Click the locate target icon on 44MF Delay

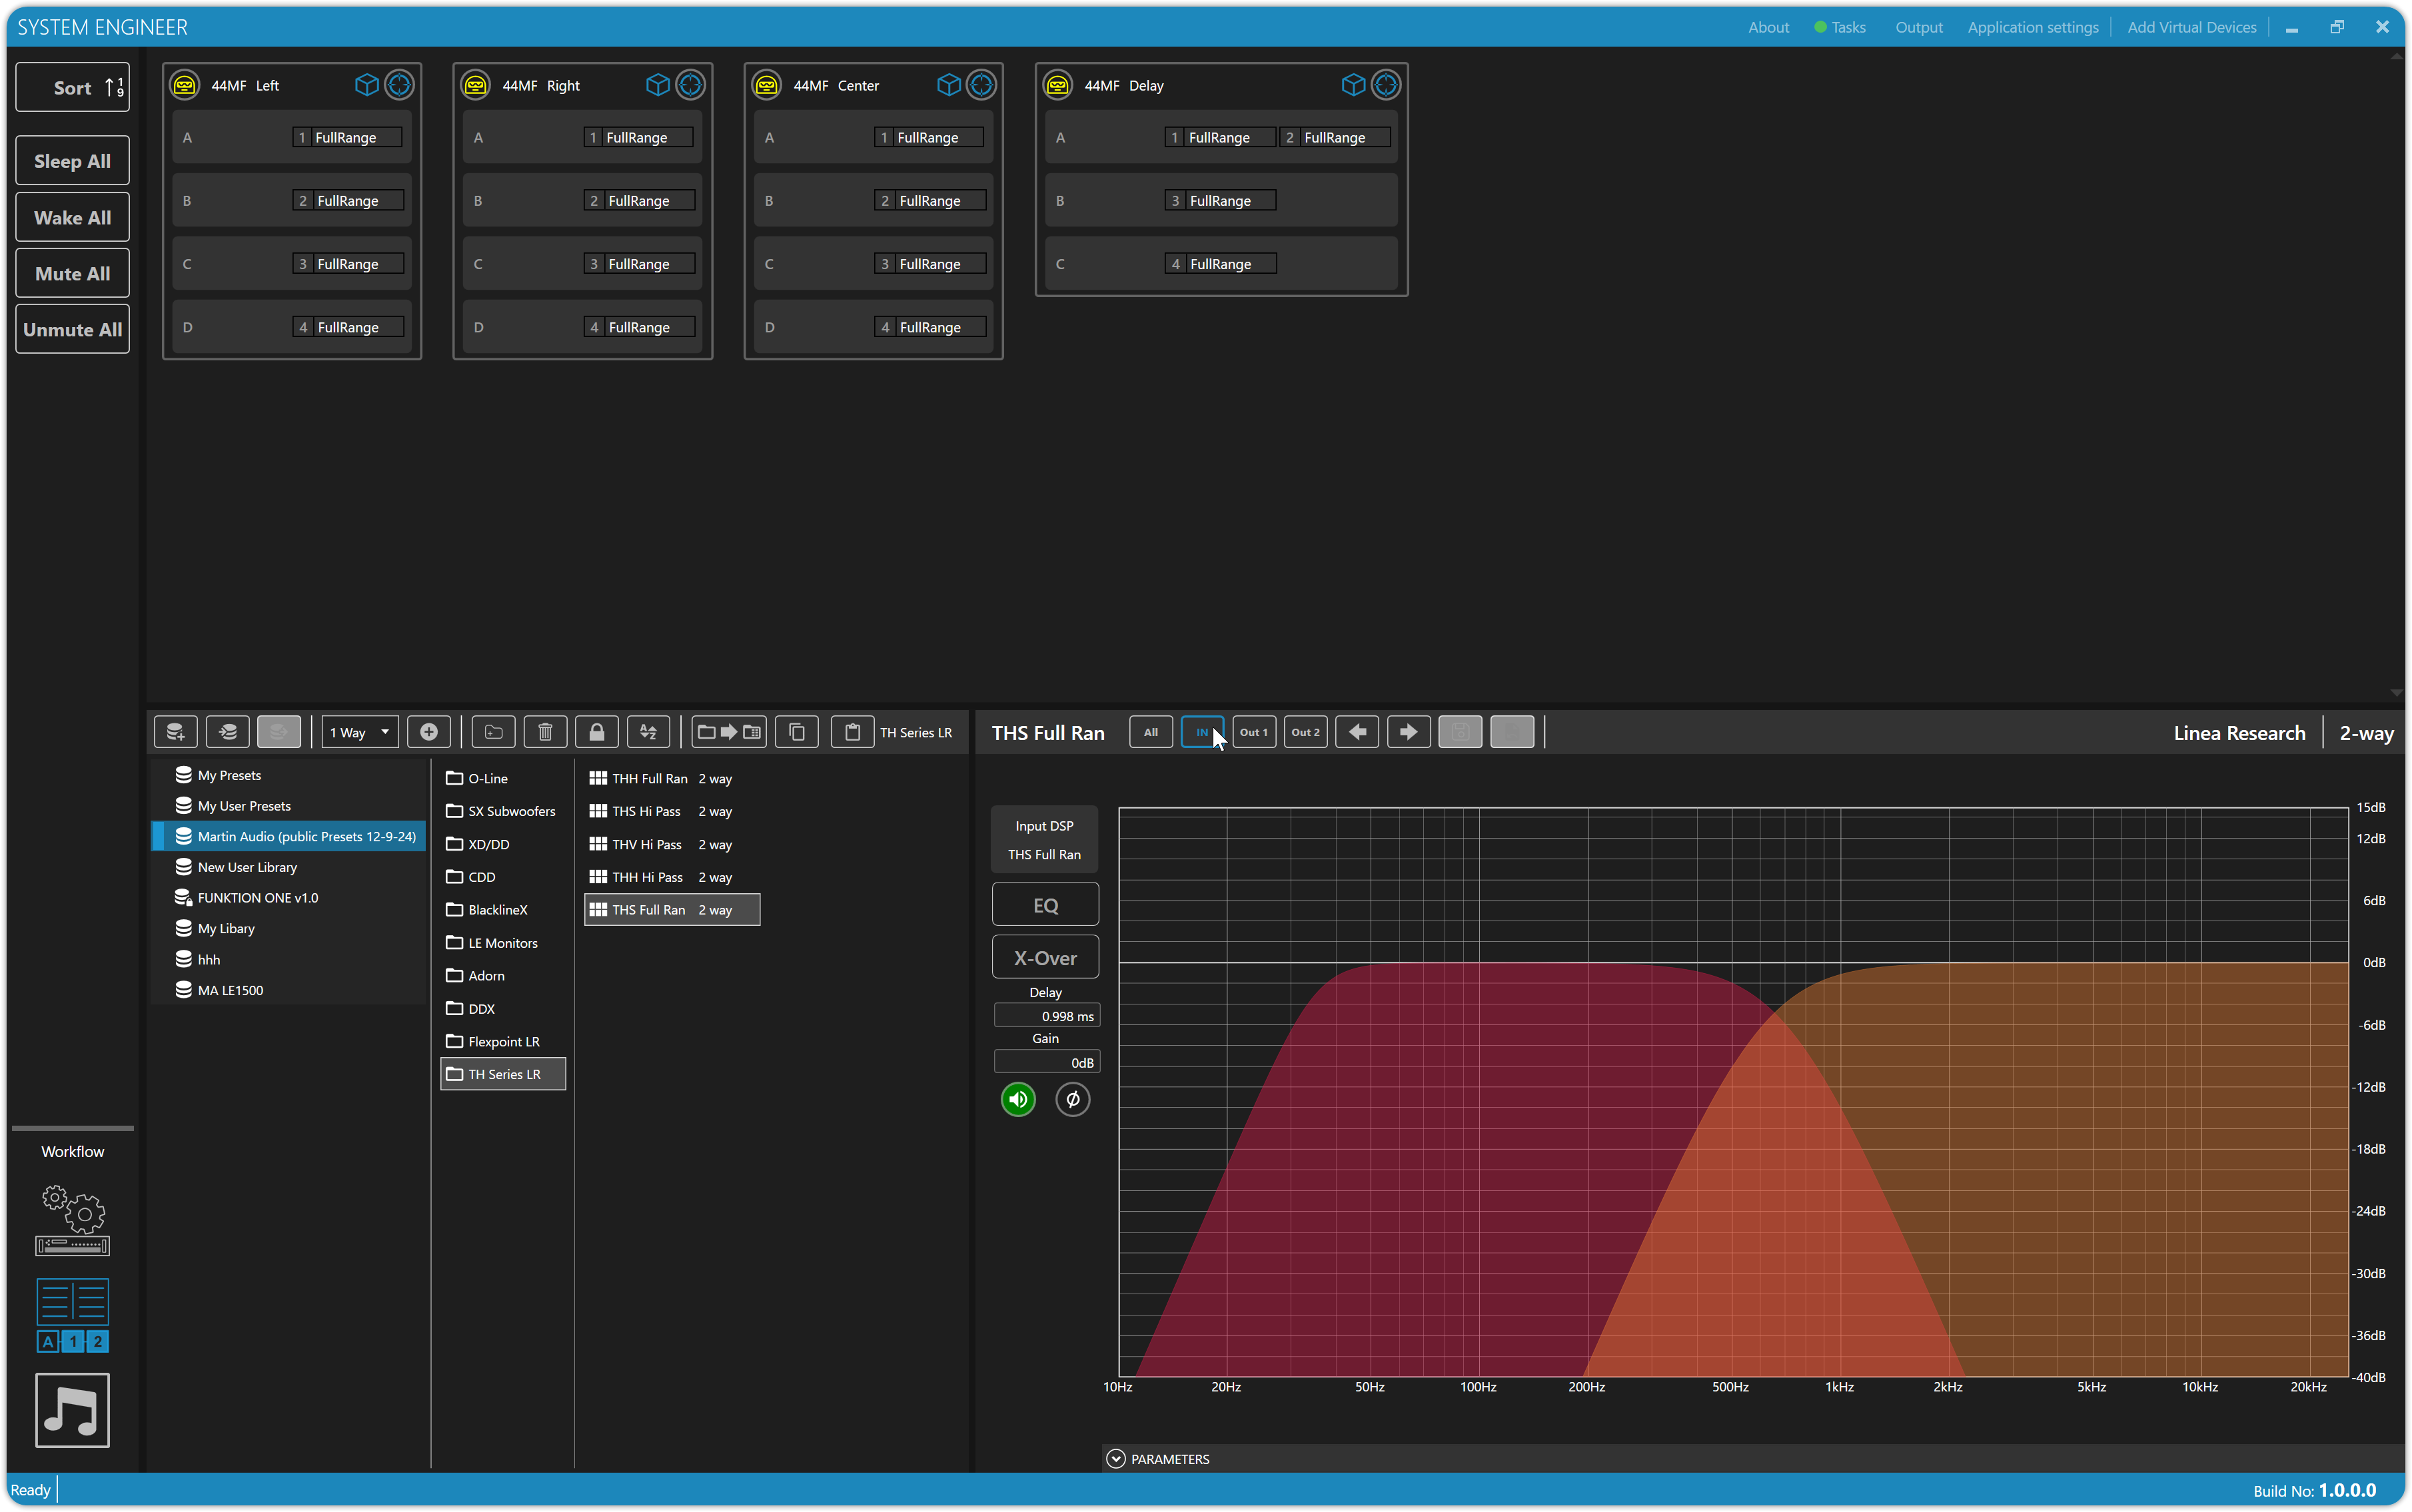[x=1386, y=85]
